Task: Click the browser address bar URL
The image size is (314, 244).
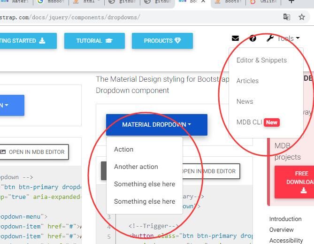Action: click(70, 17)
